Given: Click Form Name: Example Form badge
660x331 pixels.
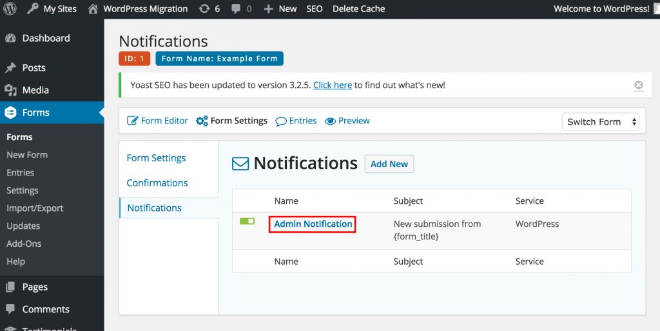Looking at the screenshot, I should click(x=219, y=58).
